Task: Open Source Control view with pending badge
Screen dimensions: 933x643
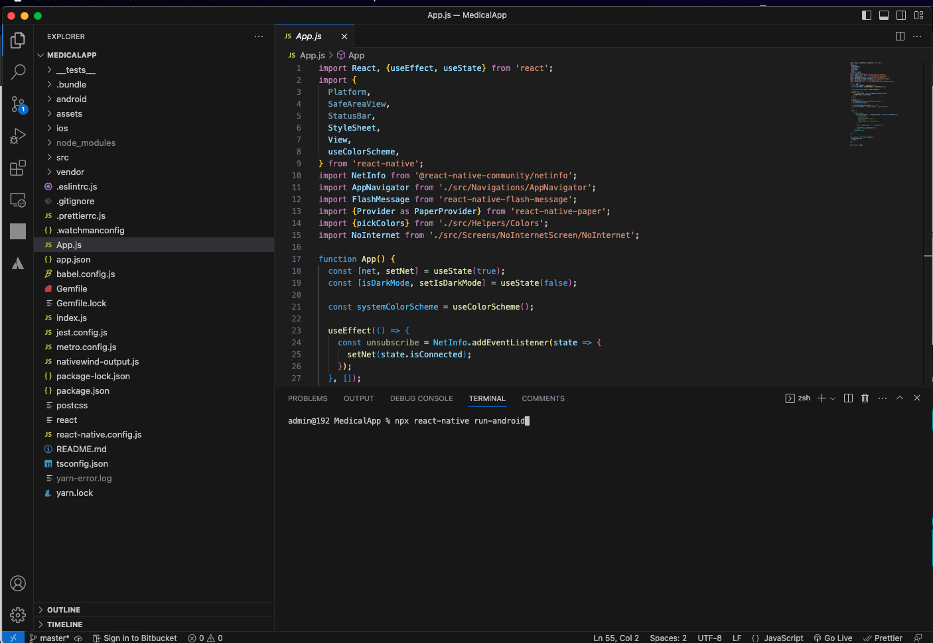Action: (18, 104)
